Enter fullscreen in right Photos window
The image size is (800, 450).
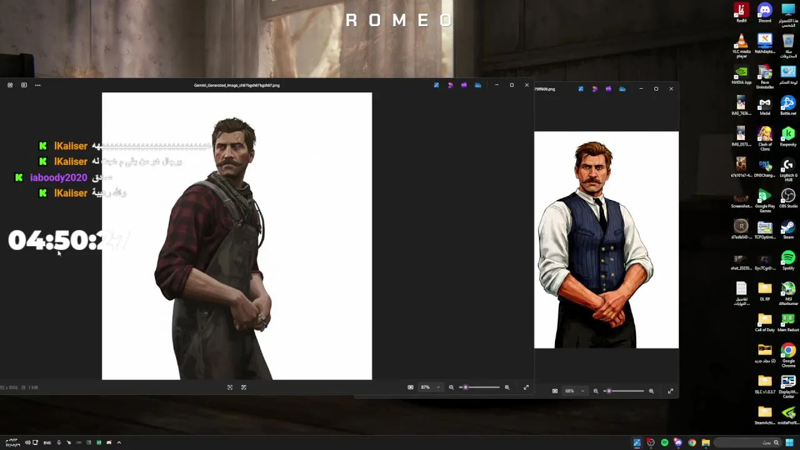pyautogui.click(x=671, y=391)
